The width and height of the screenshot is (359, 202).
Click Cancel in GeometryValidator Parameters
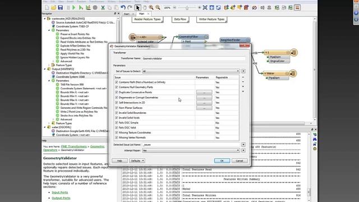(x=240, y=161)
